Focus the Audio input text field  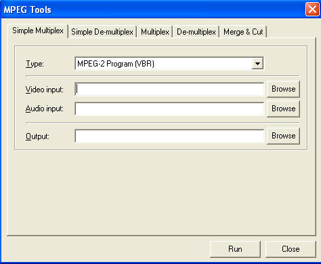point(169,109)
